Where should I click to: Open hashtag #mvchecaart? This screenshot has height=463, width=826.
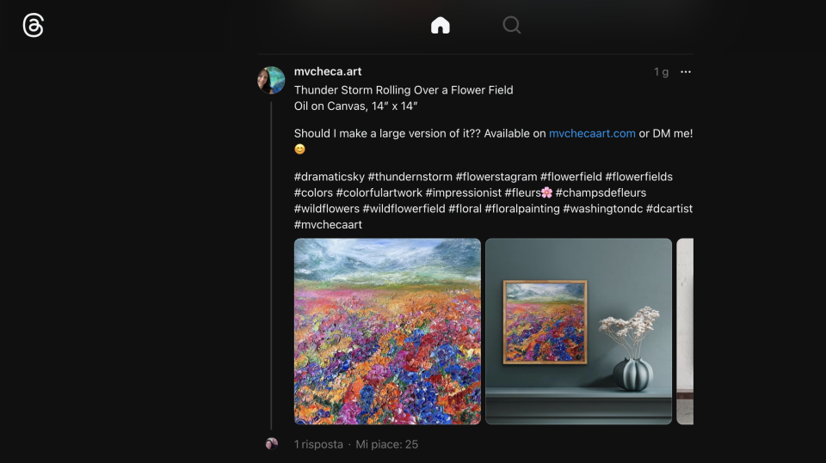coord(328,225)
